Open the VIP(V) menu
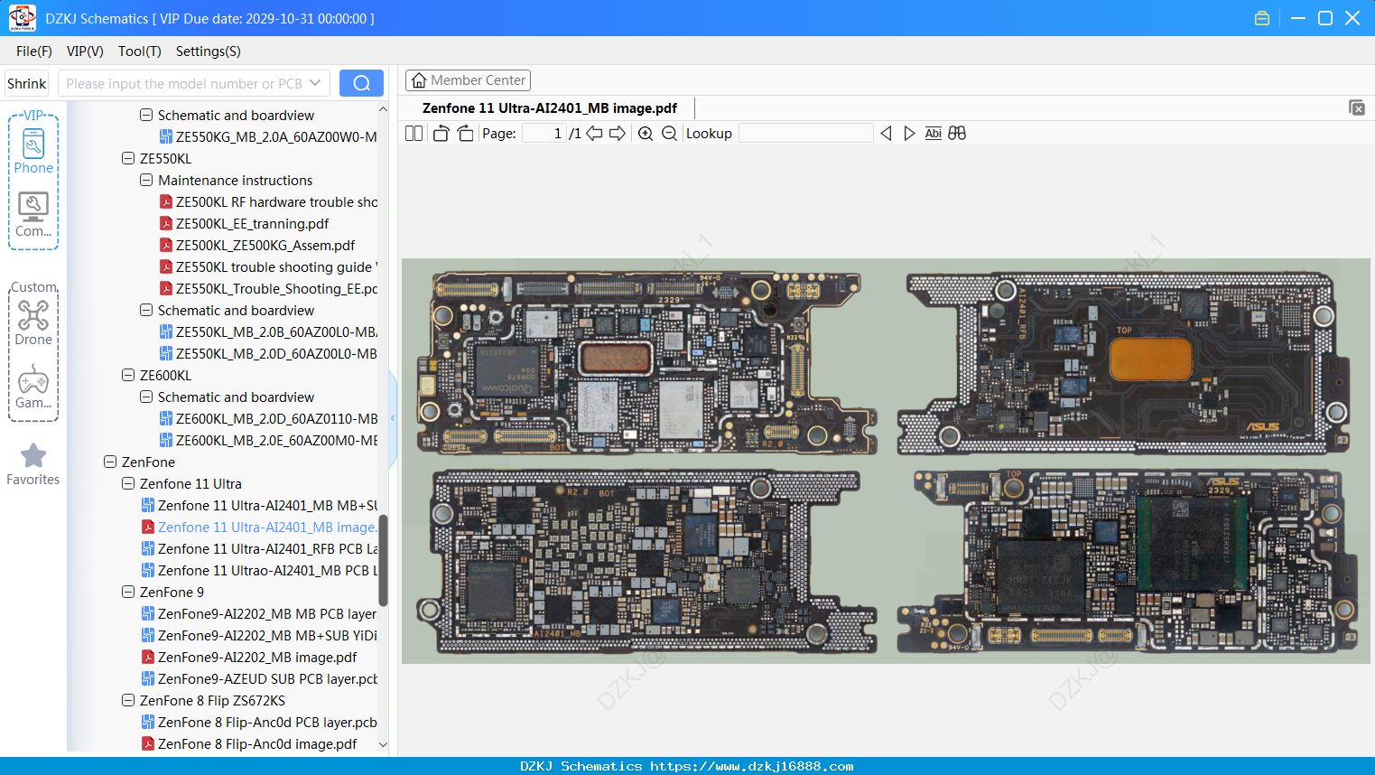 click(x=85, y=51)
